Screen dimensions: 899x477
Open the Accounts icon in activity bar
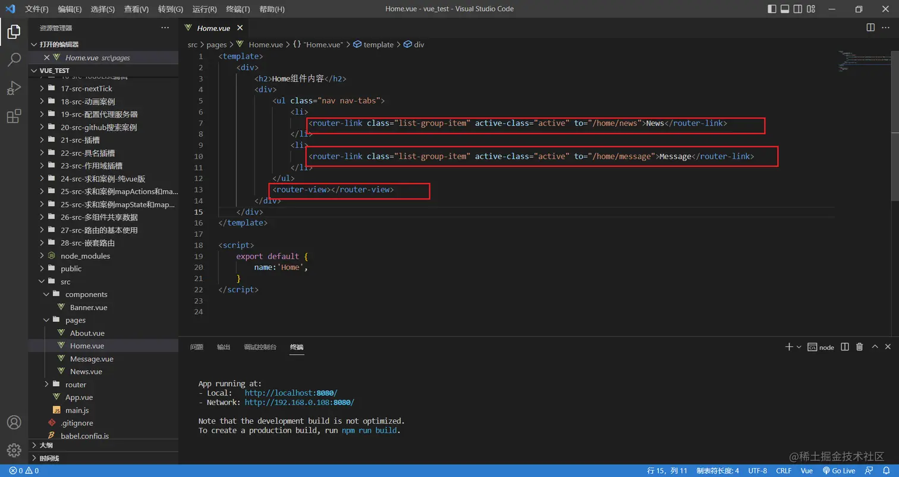(x=14, y=422)
